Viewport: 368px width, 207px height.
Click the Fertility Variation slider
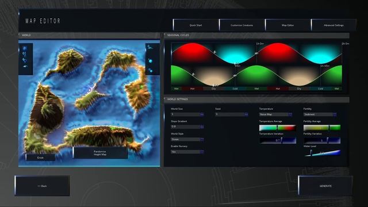click(x=322, y=140)
